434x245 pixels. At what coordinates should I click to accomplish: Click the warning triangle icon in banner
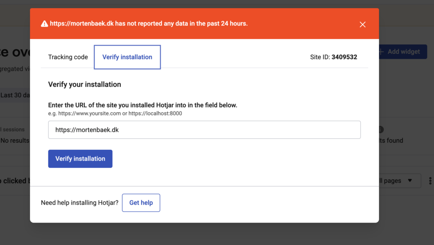(44, 24)
